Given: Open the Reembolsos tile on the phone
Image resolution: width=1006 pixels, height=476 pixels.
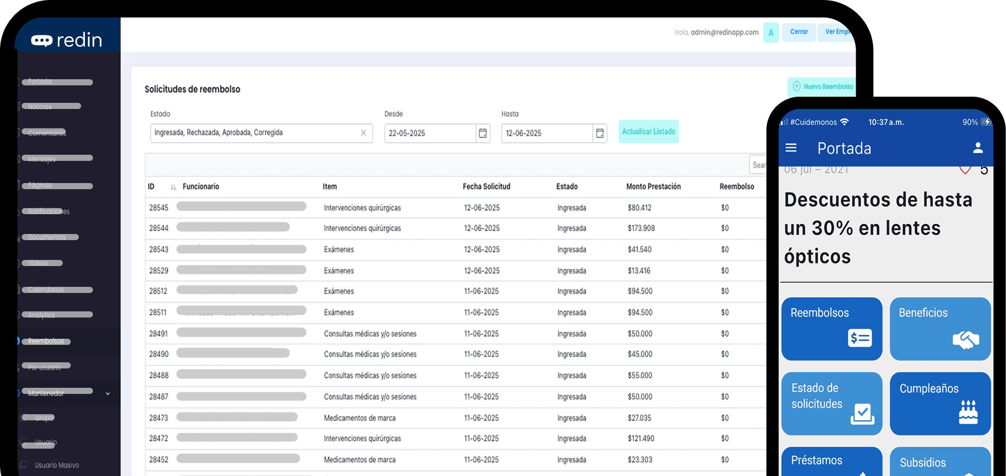Looking at the screenshot, I should 831,329.
